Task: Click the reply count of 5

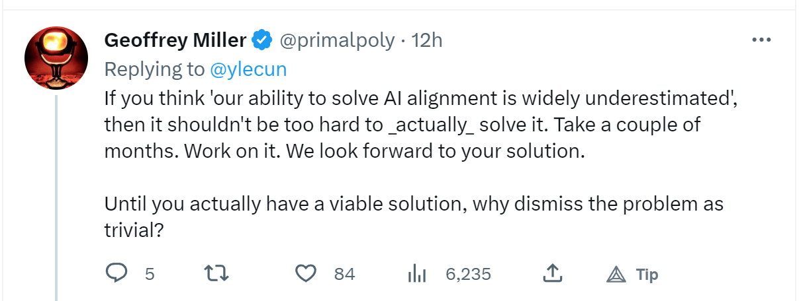Action: click(150, 274)
